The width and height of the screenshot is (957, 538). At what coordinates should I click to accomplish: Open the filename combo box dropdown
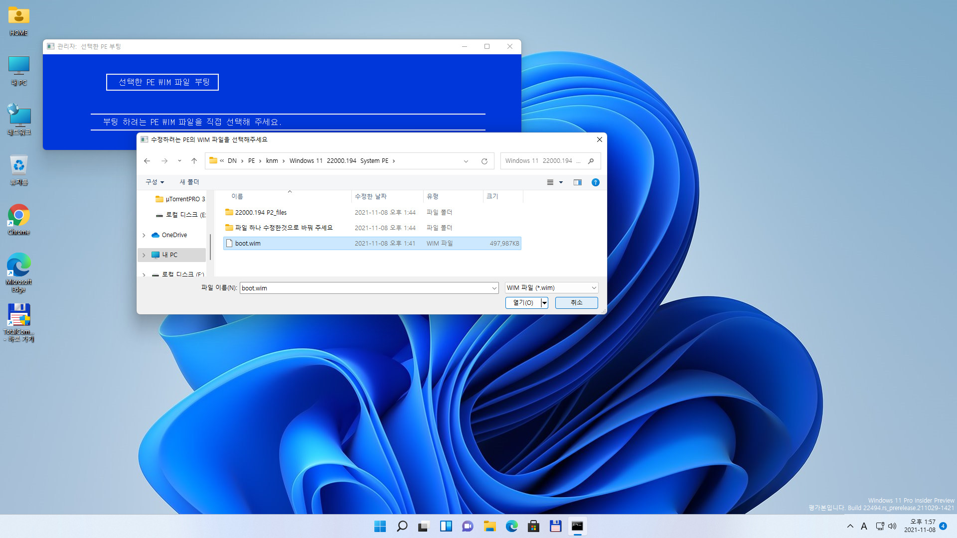494,288
